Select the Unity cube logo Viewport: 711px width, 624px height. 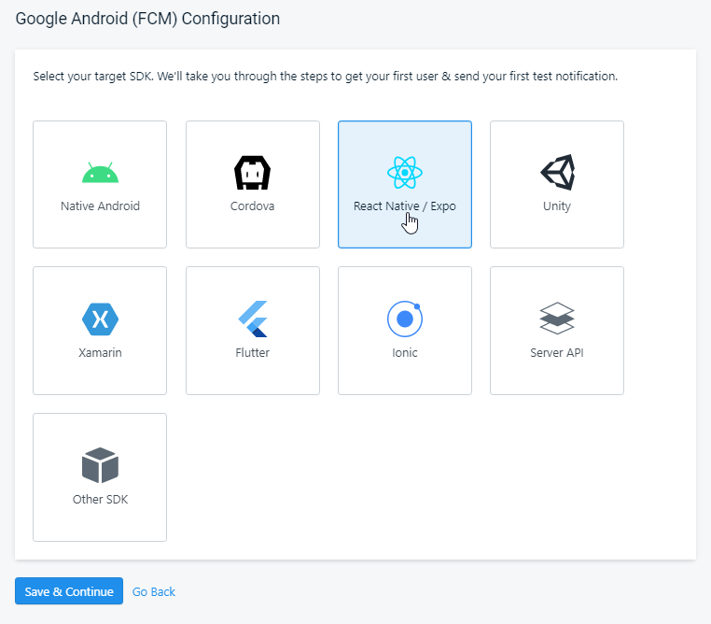(557, 173)
